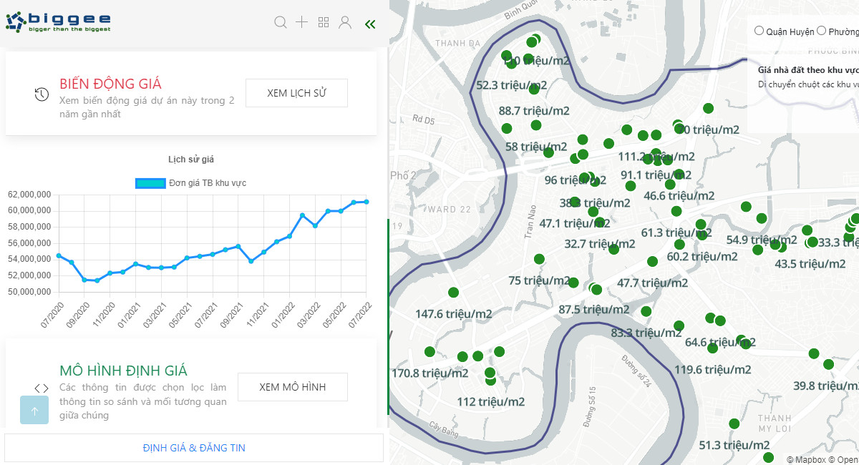Click the 87.5 triệu/m2 map label
The image size is (859, 465).
pos(594,310)
